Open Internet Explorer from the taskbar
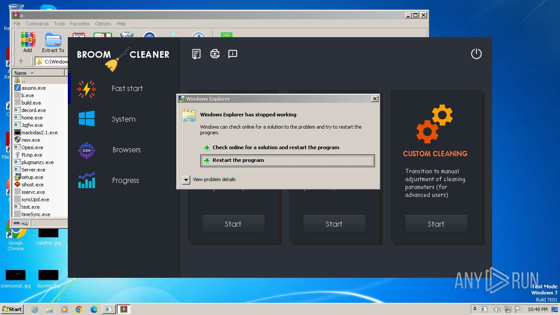 click(x=35, y=309)
